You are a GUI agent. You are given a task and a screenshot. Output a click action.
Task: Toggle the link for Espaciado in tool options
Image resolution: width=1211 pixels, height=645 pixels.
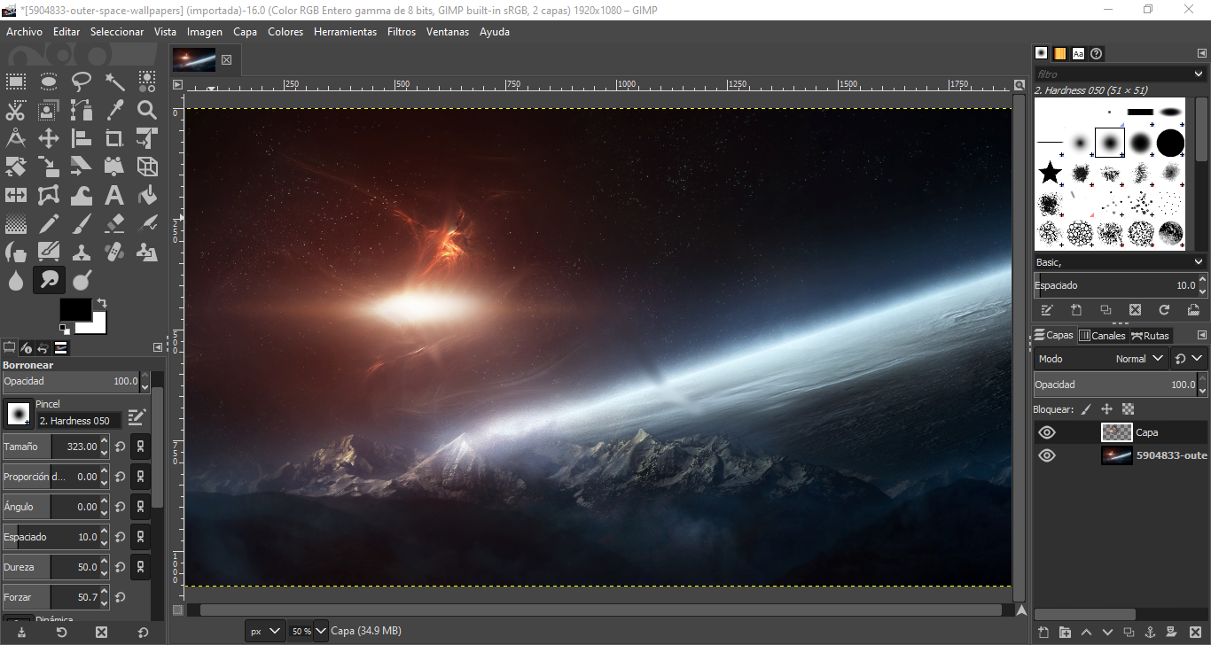(139, 537)
